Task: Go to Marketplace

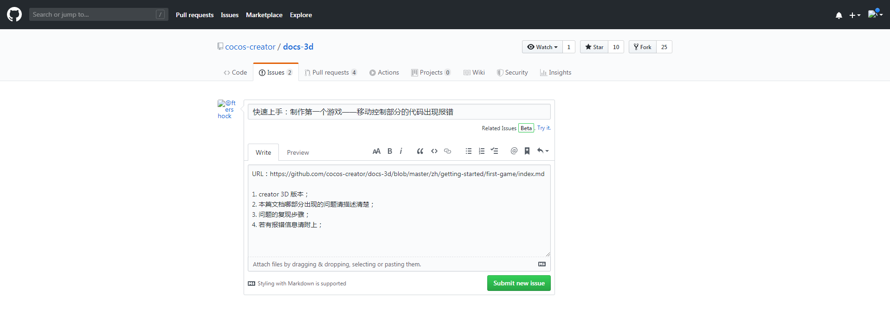Action: point(264,15)
